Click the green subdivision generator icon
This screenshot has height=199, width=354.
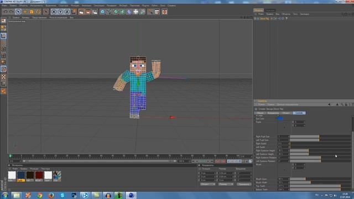116,12
